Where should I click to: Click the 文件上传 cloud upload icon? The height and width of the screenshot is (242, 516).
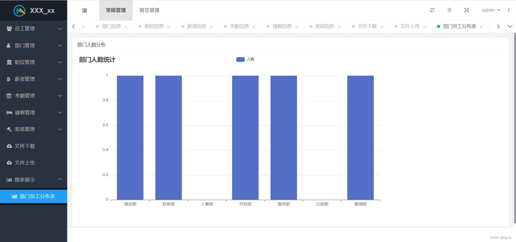click(x=9, y=163)
